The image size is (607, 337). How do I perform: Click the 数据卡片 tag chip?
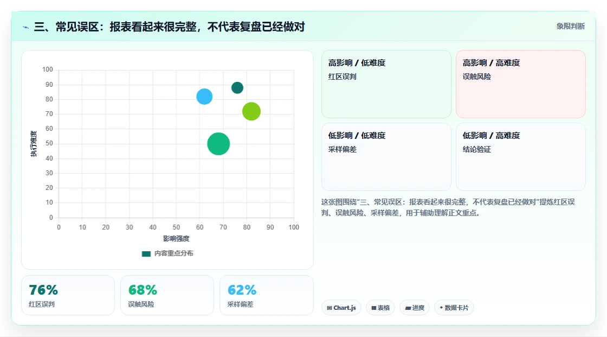pyautogui.click(x=454, y=308)
